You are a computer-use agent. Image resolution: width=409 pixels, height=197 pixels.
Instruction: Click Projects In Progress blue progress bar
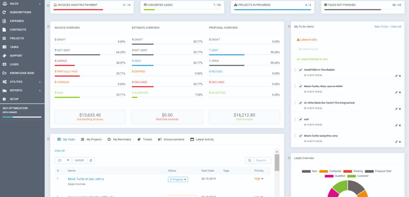[x=273, y=10]
